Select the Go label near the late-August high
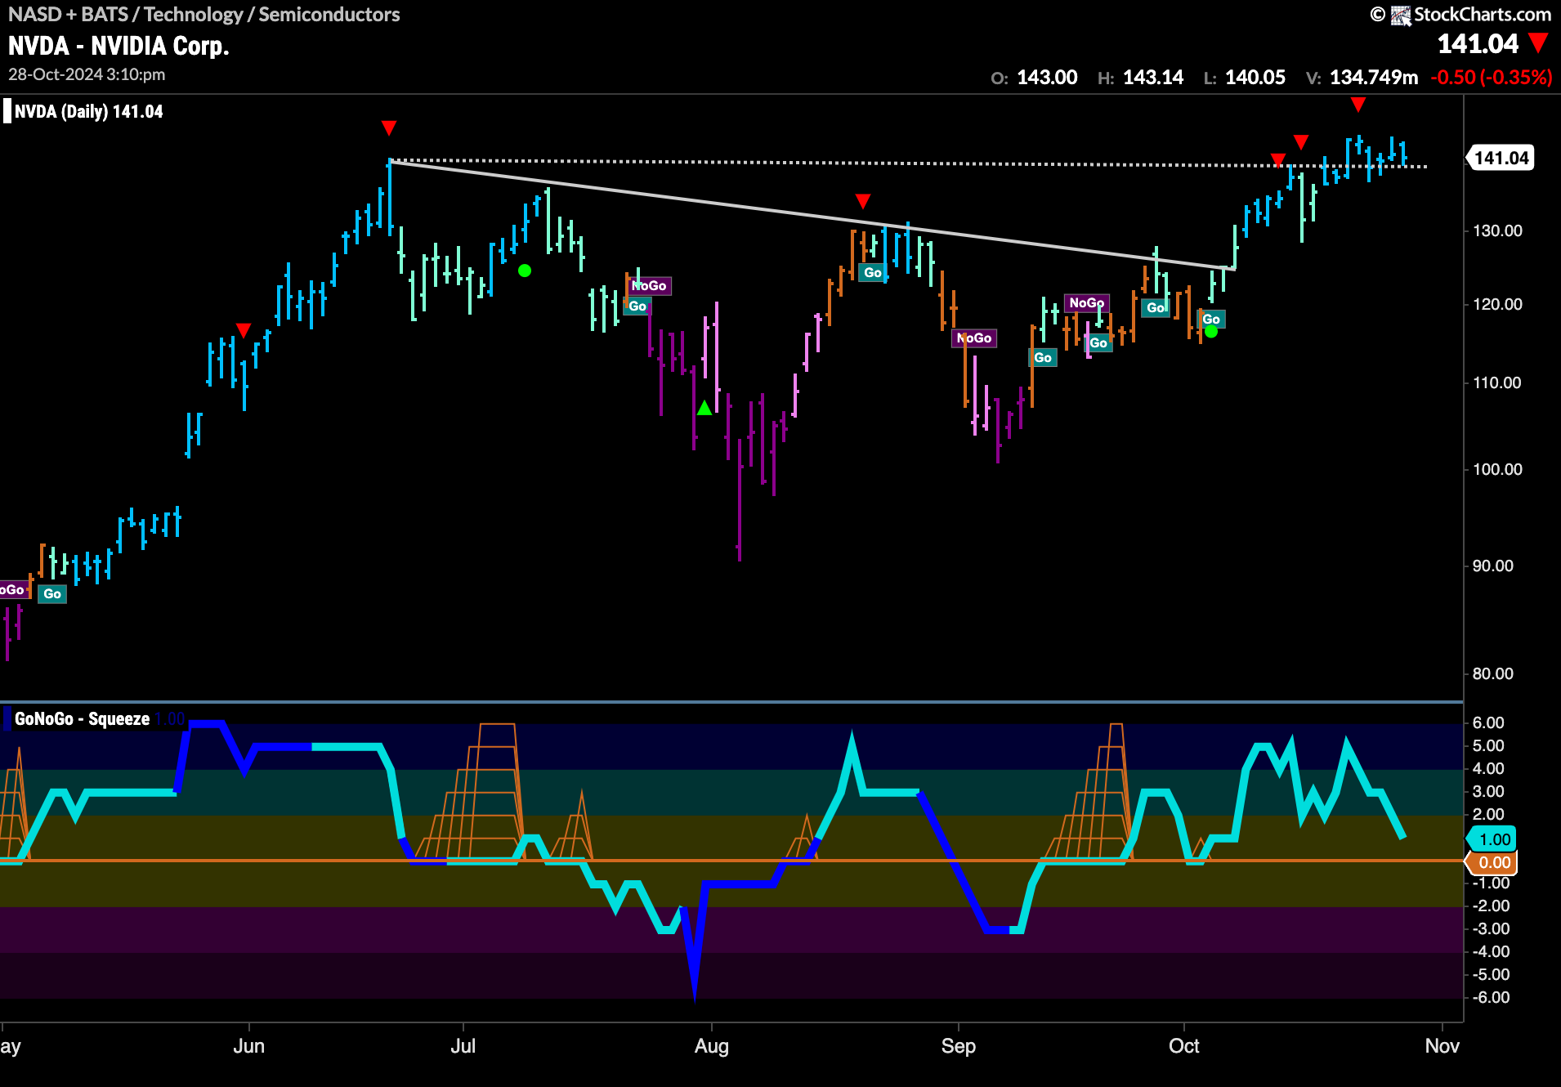This screenshot has height=1087, width=1561. pos(873,273)
